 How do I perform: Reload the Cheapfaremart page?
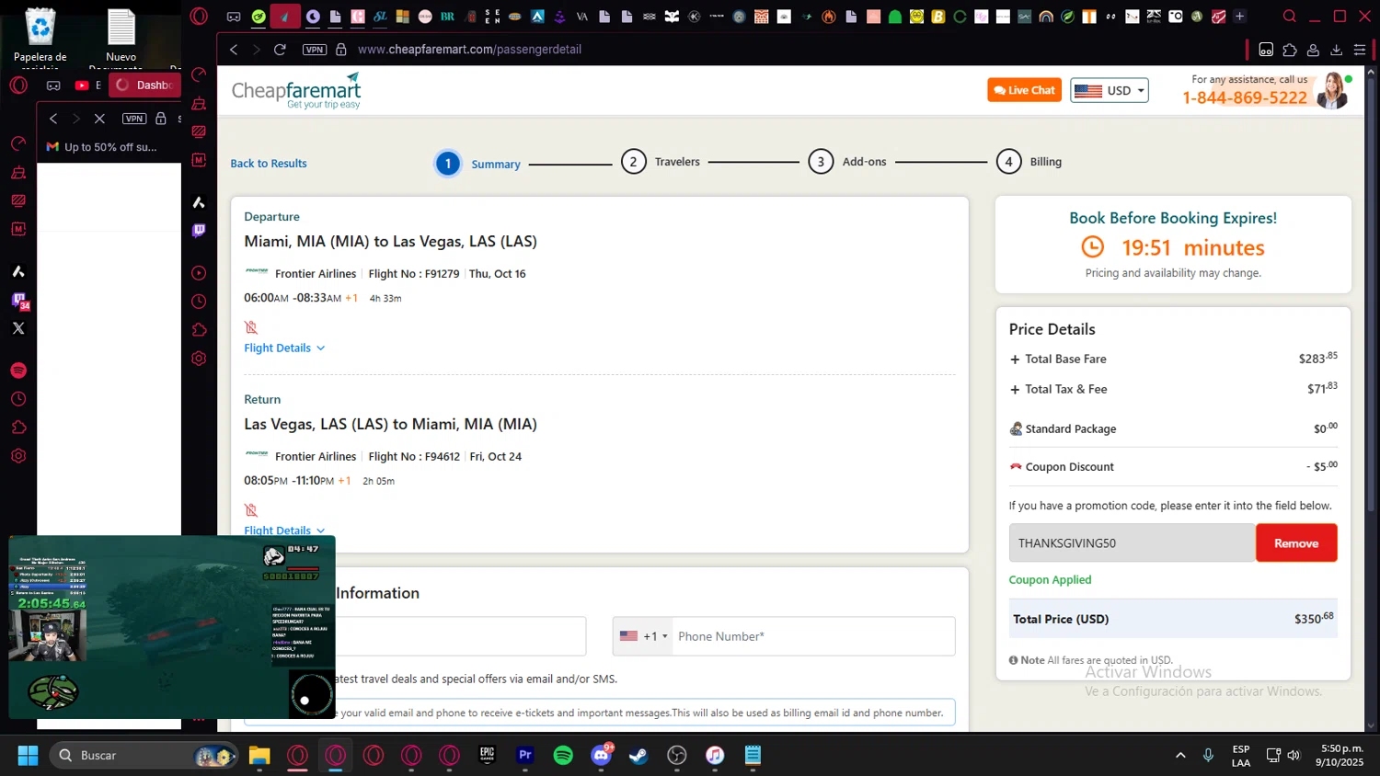280,50
